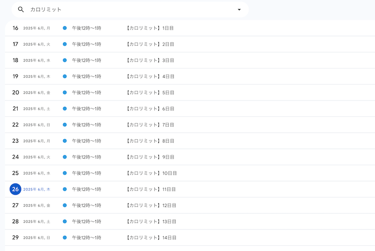Screen dimensions: 375x251
Task: Select highlighted date 26 circle
Action: tap(15, 189)
